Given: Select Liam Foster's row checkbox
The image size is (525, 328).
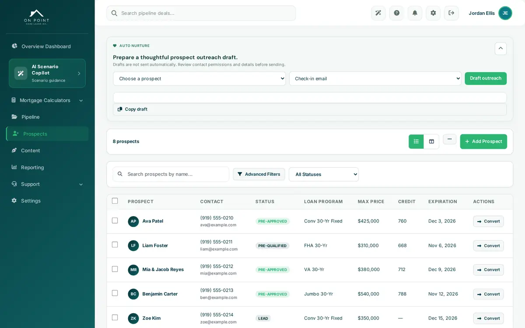Looking at the screenshot, I should (115, 244).
